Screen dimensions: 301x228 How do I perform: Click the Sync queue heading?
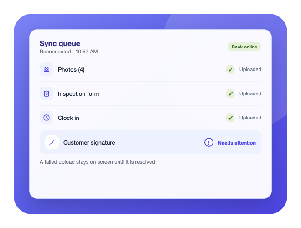click(60, 44)
